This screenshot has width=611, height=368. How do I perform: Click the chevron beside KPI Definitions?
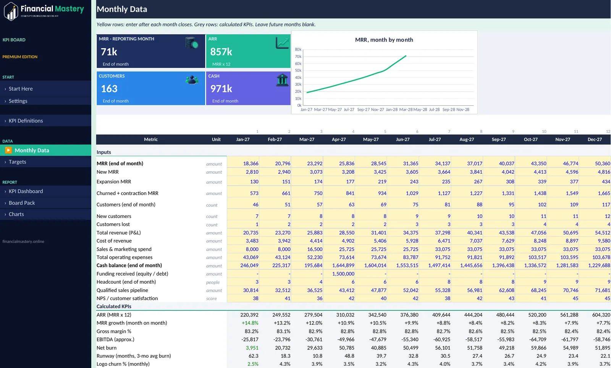click(5, 121)
